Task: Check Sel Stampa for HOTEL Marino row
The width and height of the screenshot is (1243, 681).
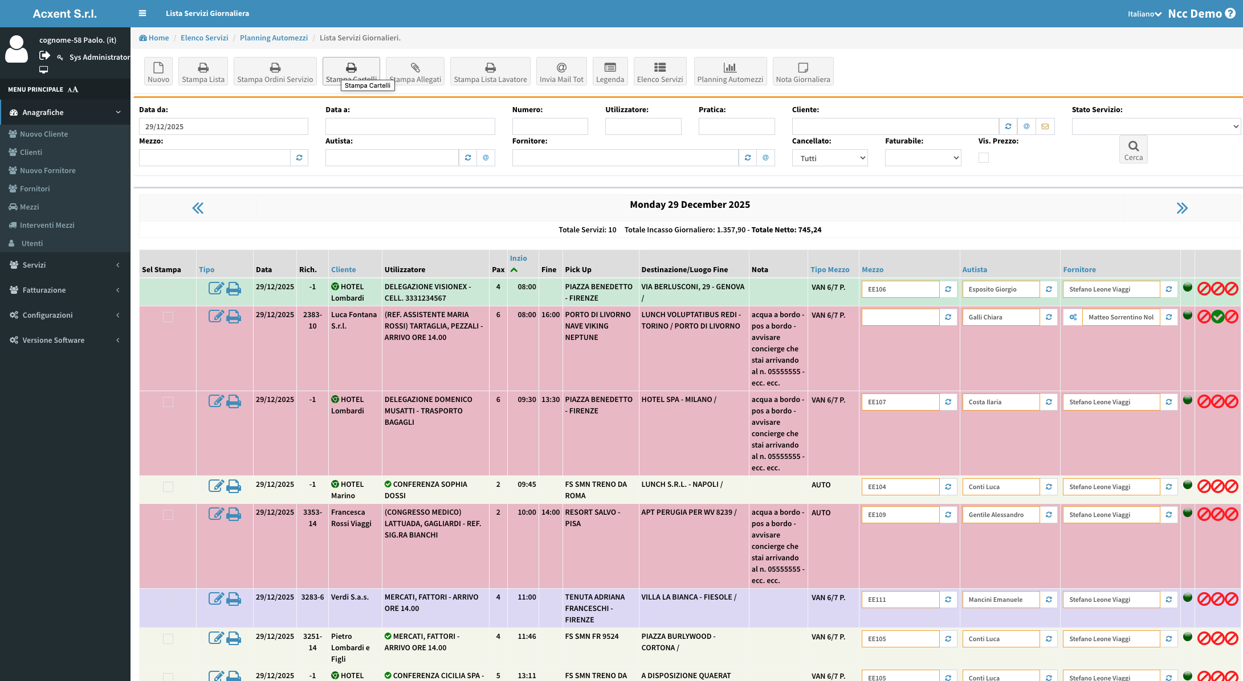Action: pos(168,487)
